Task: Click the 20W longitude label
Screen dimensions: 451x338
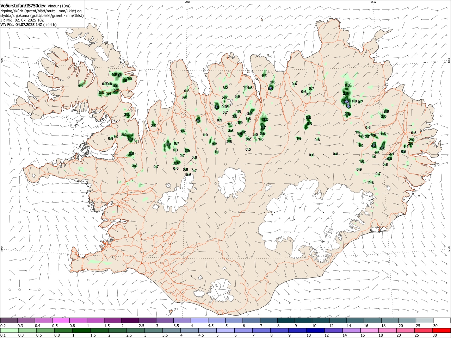Action: click(x=187, y=2)
